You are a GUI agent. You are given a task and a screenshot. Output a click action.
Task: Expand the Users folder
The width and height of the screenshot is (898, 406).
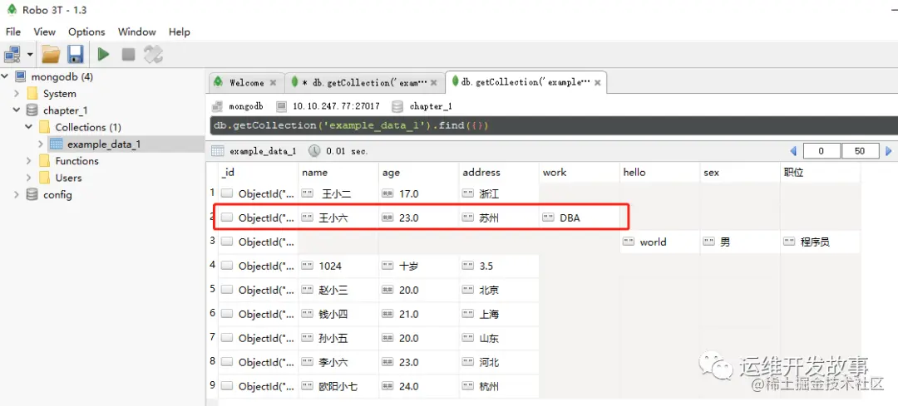[x=28, y=178]
